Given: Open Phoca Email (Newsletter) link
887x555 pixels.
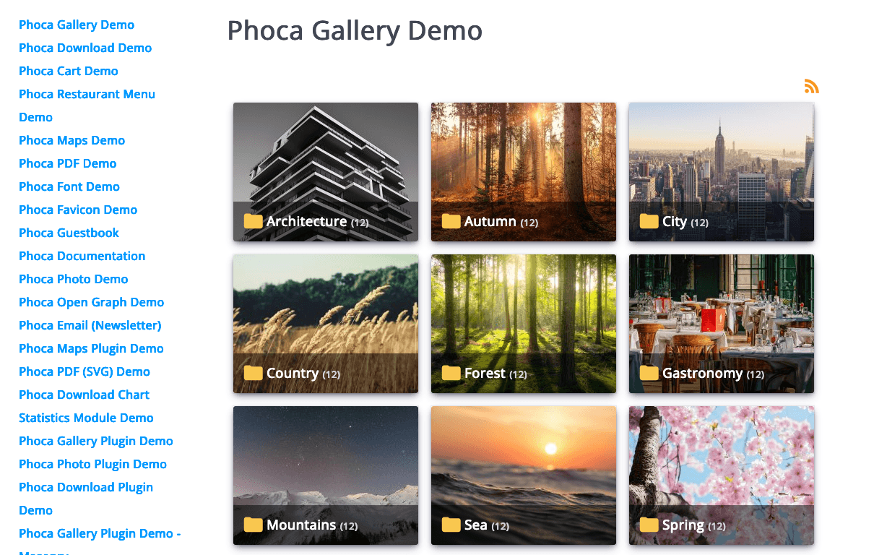Looking at the screenshot, I should (90, 325).
